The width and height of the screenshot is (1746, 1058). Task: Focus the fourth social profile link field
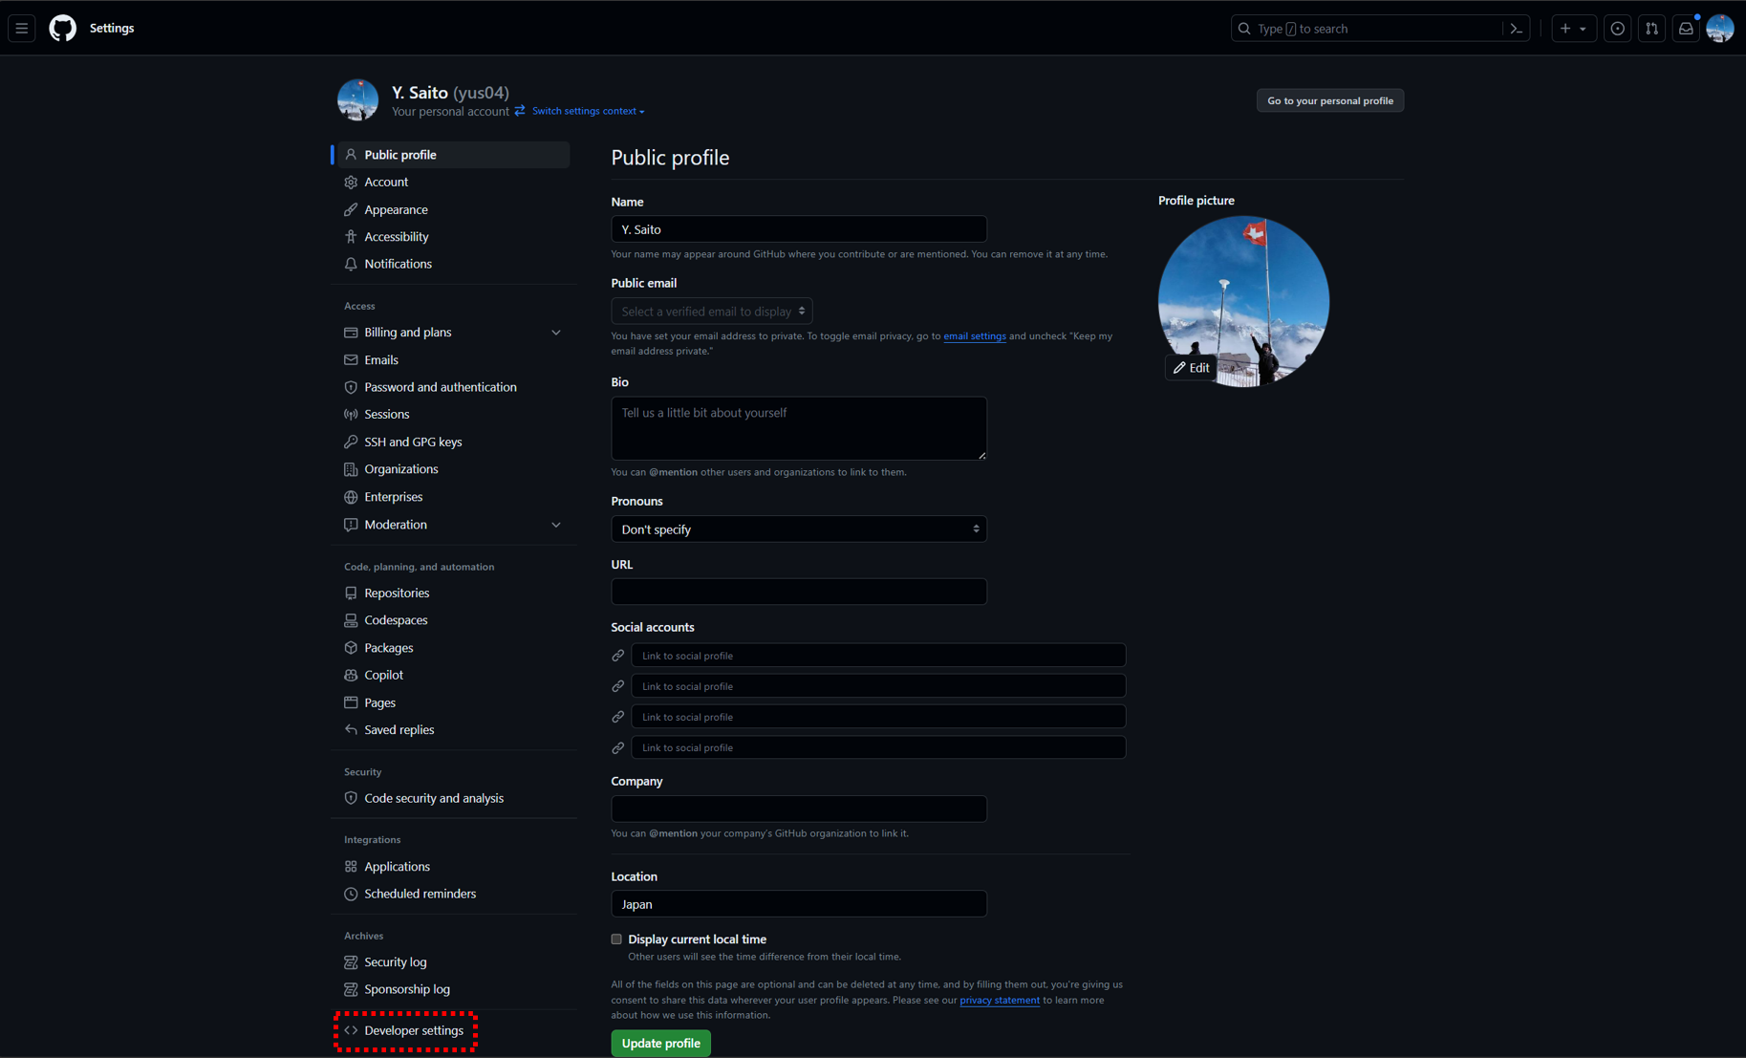[878, 747]
